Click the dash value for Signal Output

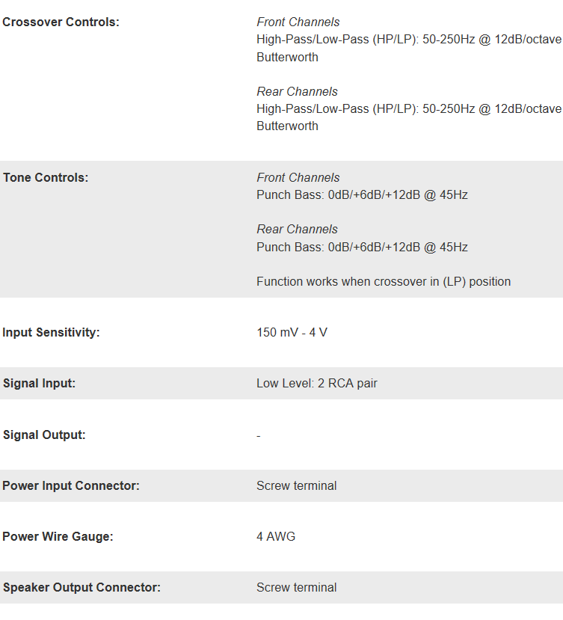pos(259,435)
